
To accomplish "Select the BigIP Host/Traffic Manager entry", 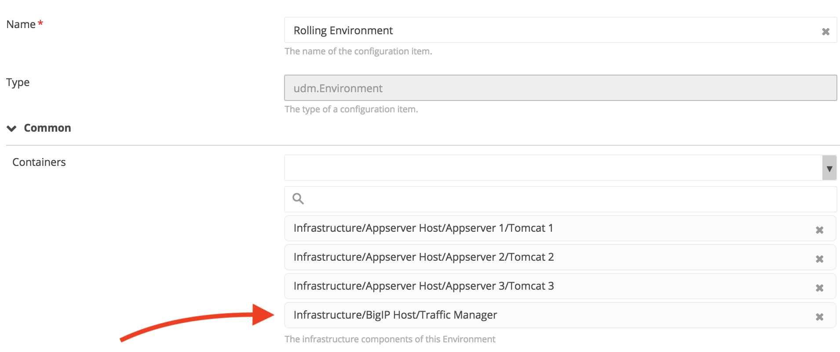I will pos(560,315).
